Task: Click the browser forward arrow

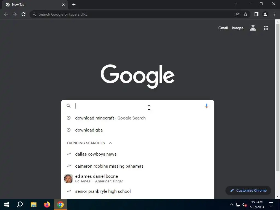Action: point(15,14)
